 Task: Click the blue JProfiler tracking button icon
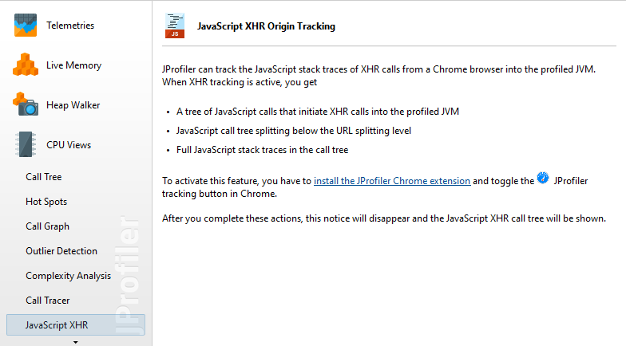pos(543,178)
